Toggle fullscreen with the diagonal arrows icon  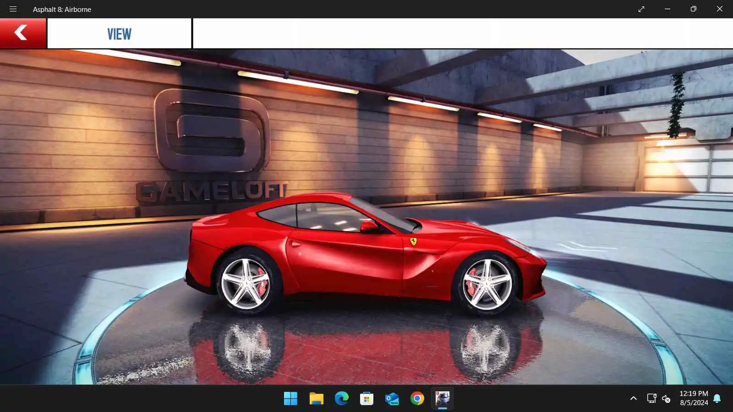[641, 9]
